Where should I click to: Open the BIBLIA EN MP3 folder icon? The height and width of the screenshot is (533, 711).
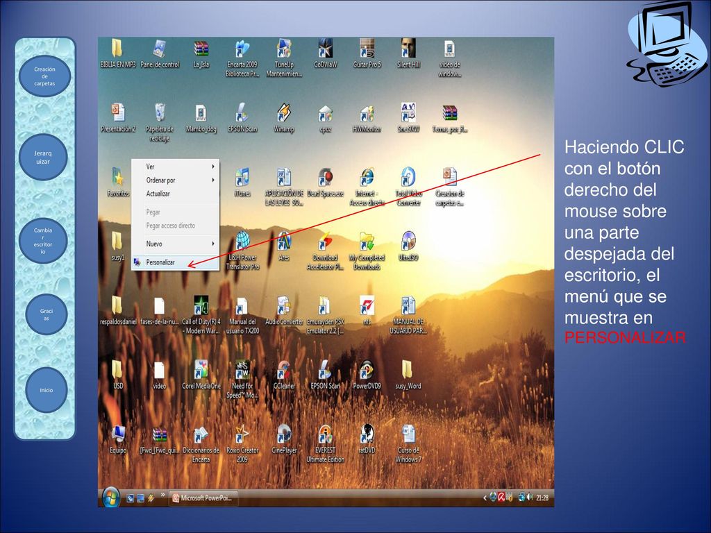coord(117,49)
